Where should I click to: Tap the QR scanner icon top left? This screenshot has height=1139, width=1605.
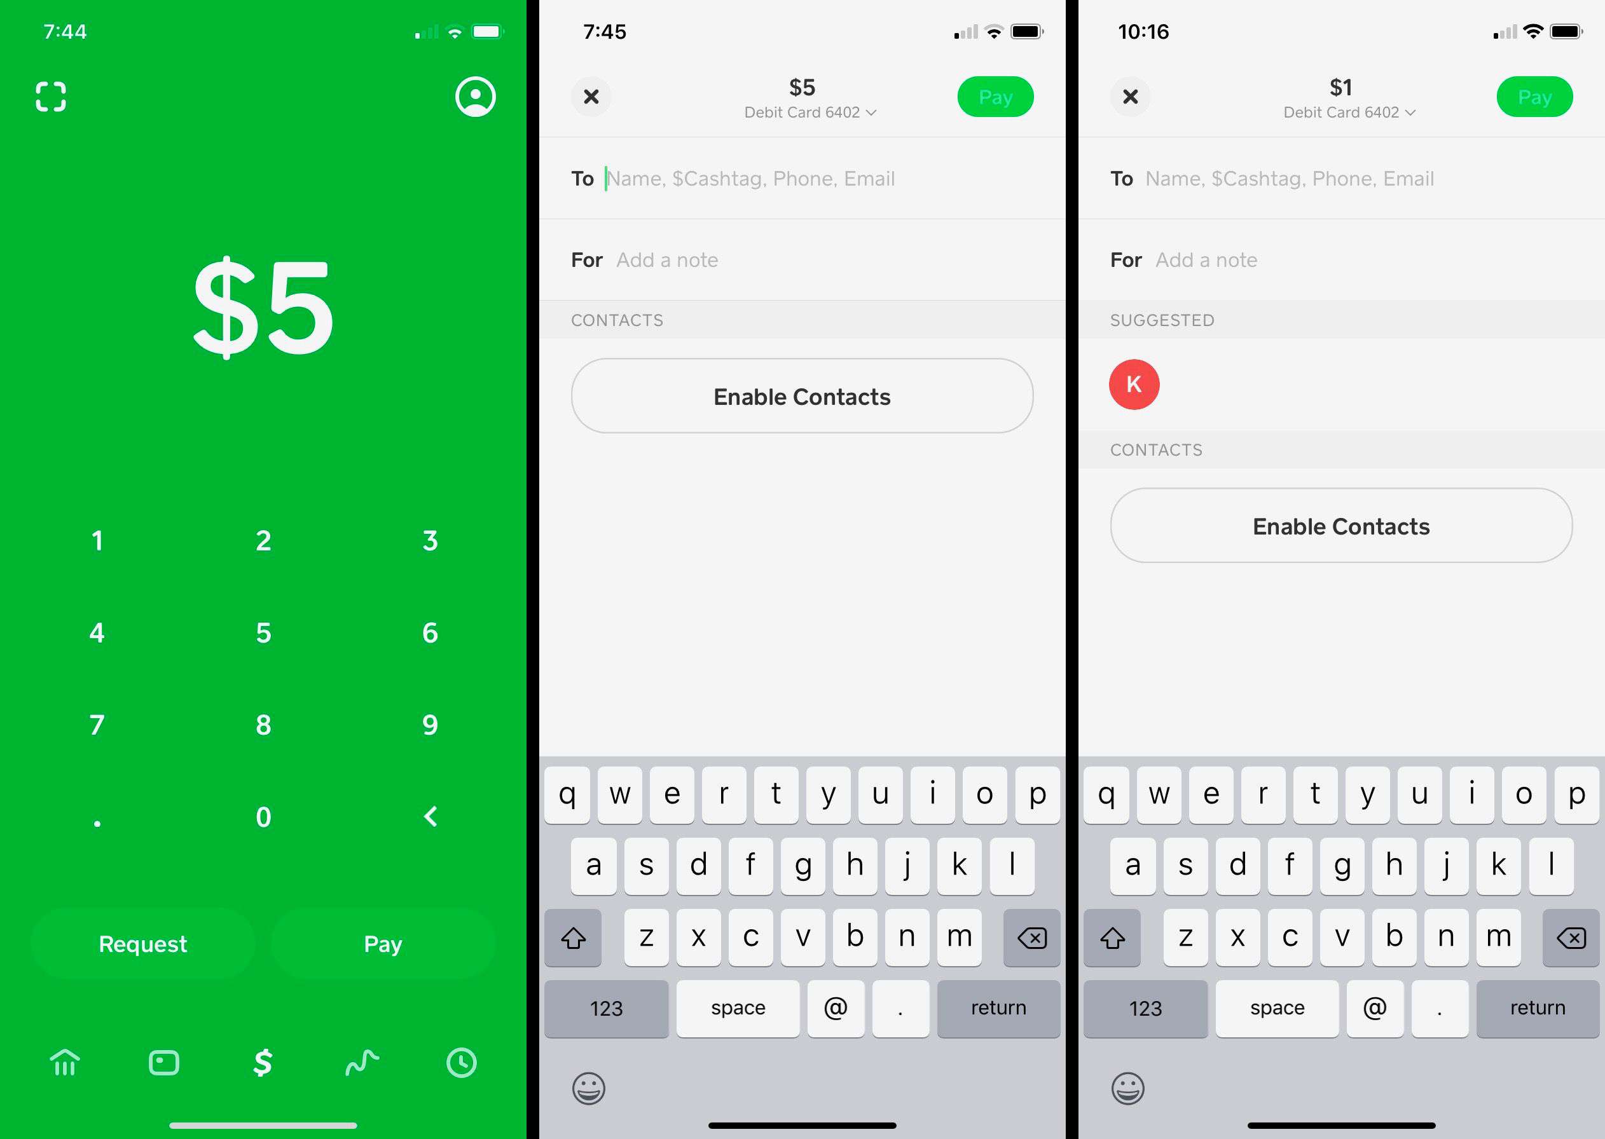tap(48, 96)
